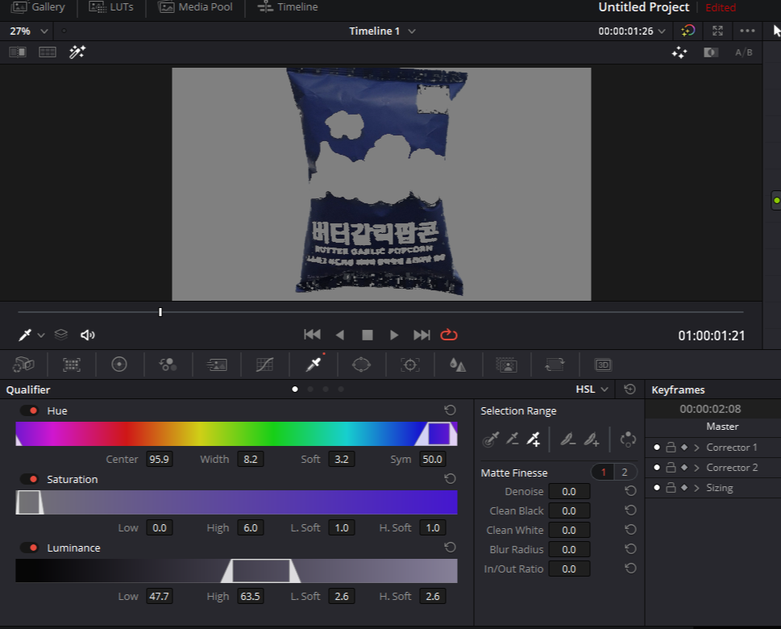Open the Tracker palette

[410, 364]
